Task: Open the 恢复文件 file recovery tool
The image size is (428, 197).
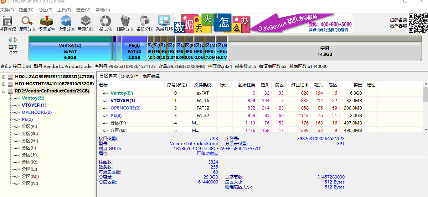Action: (47, 21)
